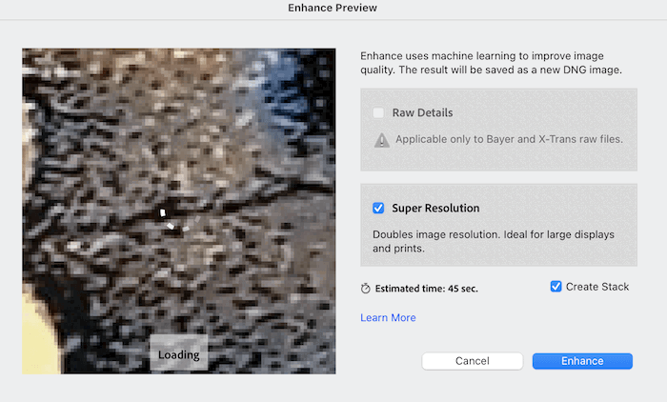Click the blue Enhance button
Image resolution: width=667 pixels, height=402 pixels.
click(x=582, y=361)
